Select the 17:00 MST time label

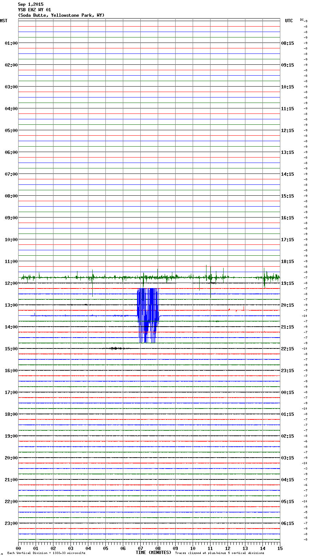click(x=11, y=392)
